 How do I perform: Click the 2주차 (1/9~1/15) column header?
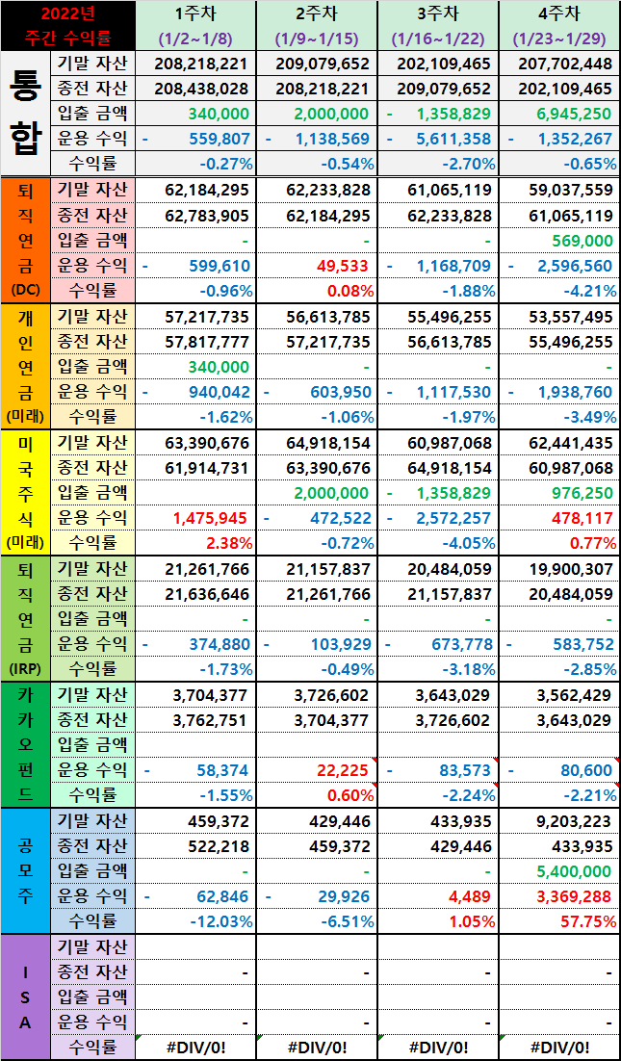[317, 26]
